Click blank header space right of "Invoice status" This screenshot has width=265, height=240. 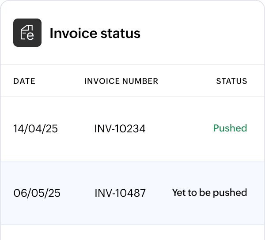[x=199, y=33]
